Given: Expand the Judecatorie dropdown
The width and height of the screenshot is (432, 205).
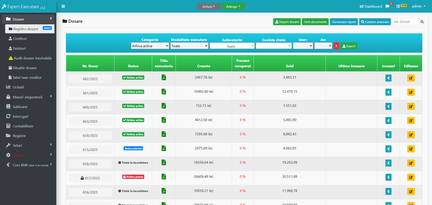Looking at the screenshot, I should 232,46.
